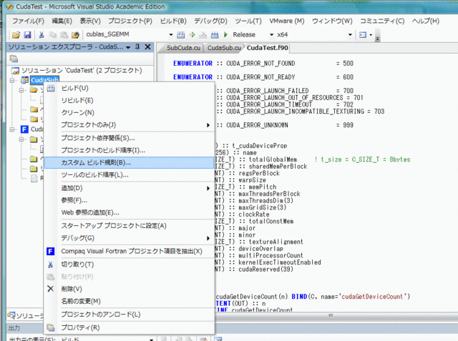Open the ファイル(F) menu

28,21
